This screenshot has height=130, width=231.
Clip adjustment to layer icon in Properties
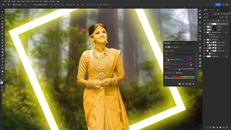coord(179,84)
